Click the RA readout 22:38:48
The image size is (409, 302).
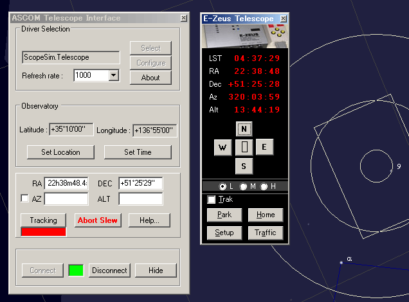pos(257,71)
